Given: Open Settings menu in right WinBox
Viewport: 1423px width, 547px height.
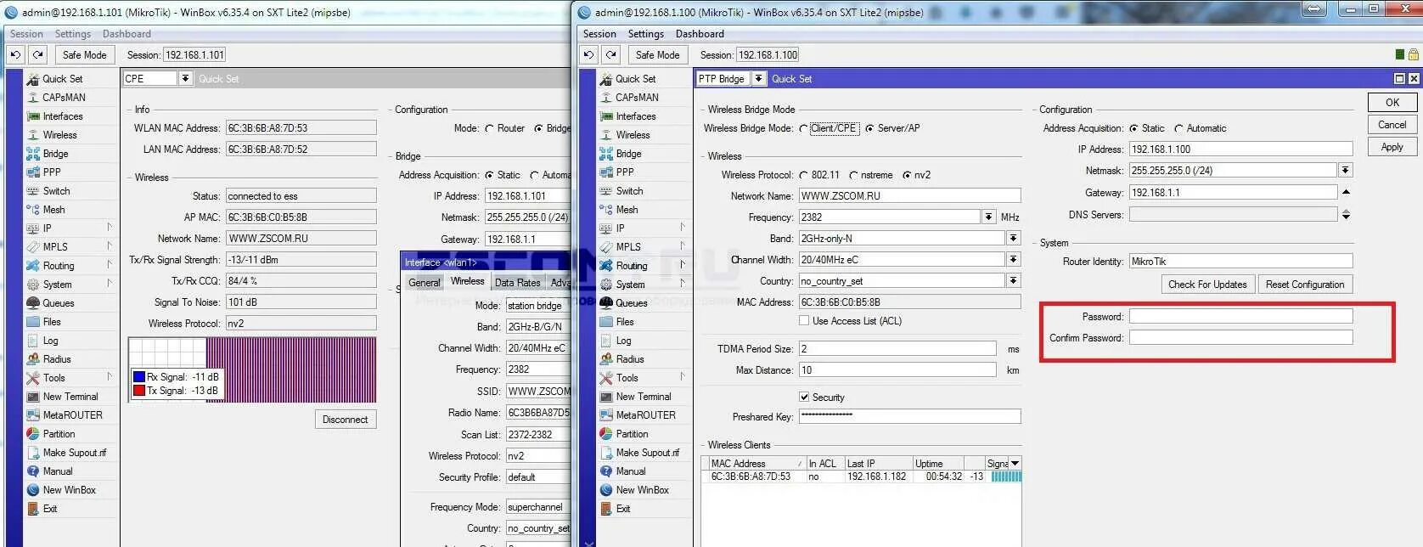Looking at the screenshot, I should pos(646,34).
